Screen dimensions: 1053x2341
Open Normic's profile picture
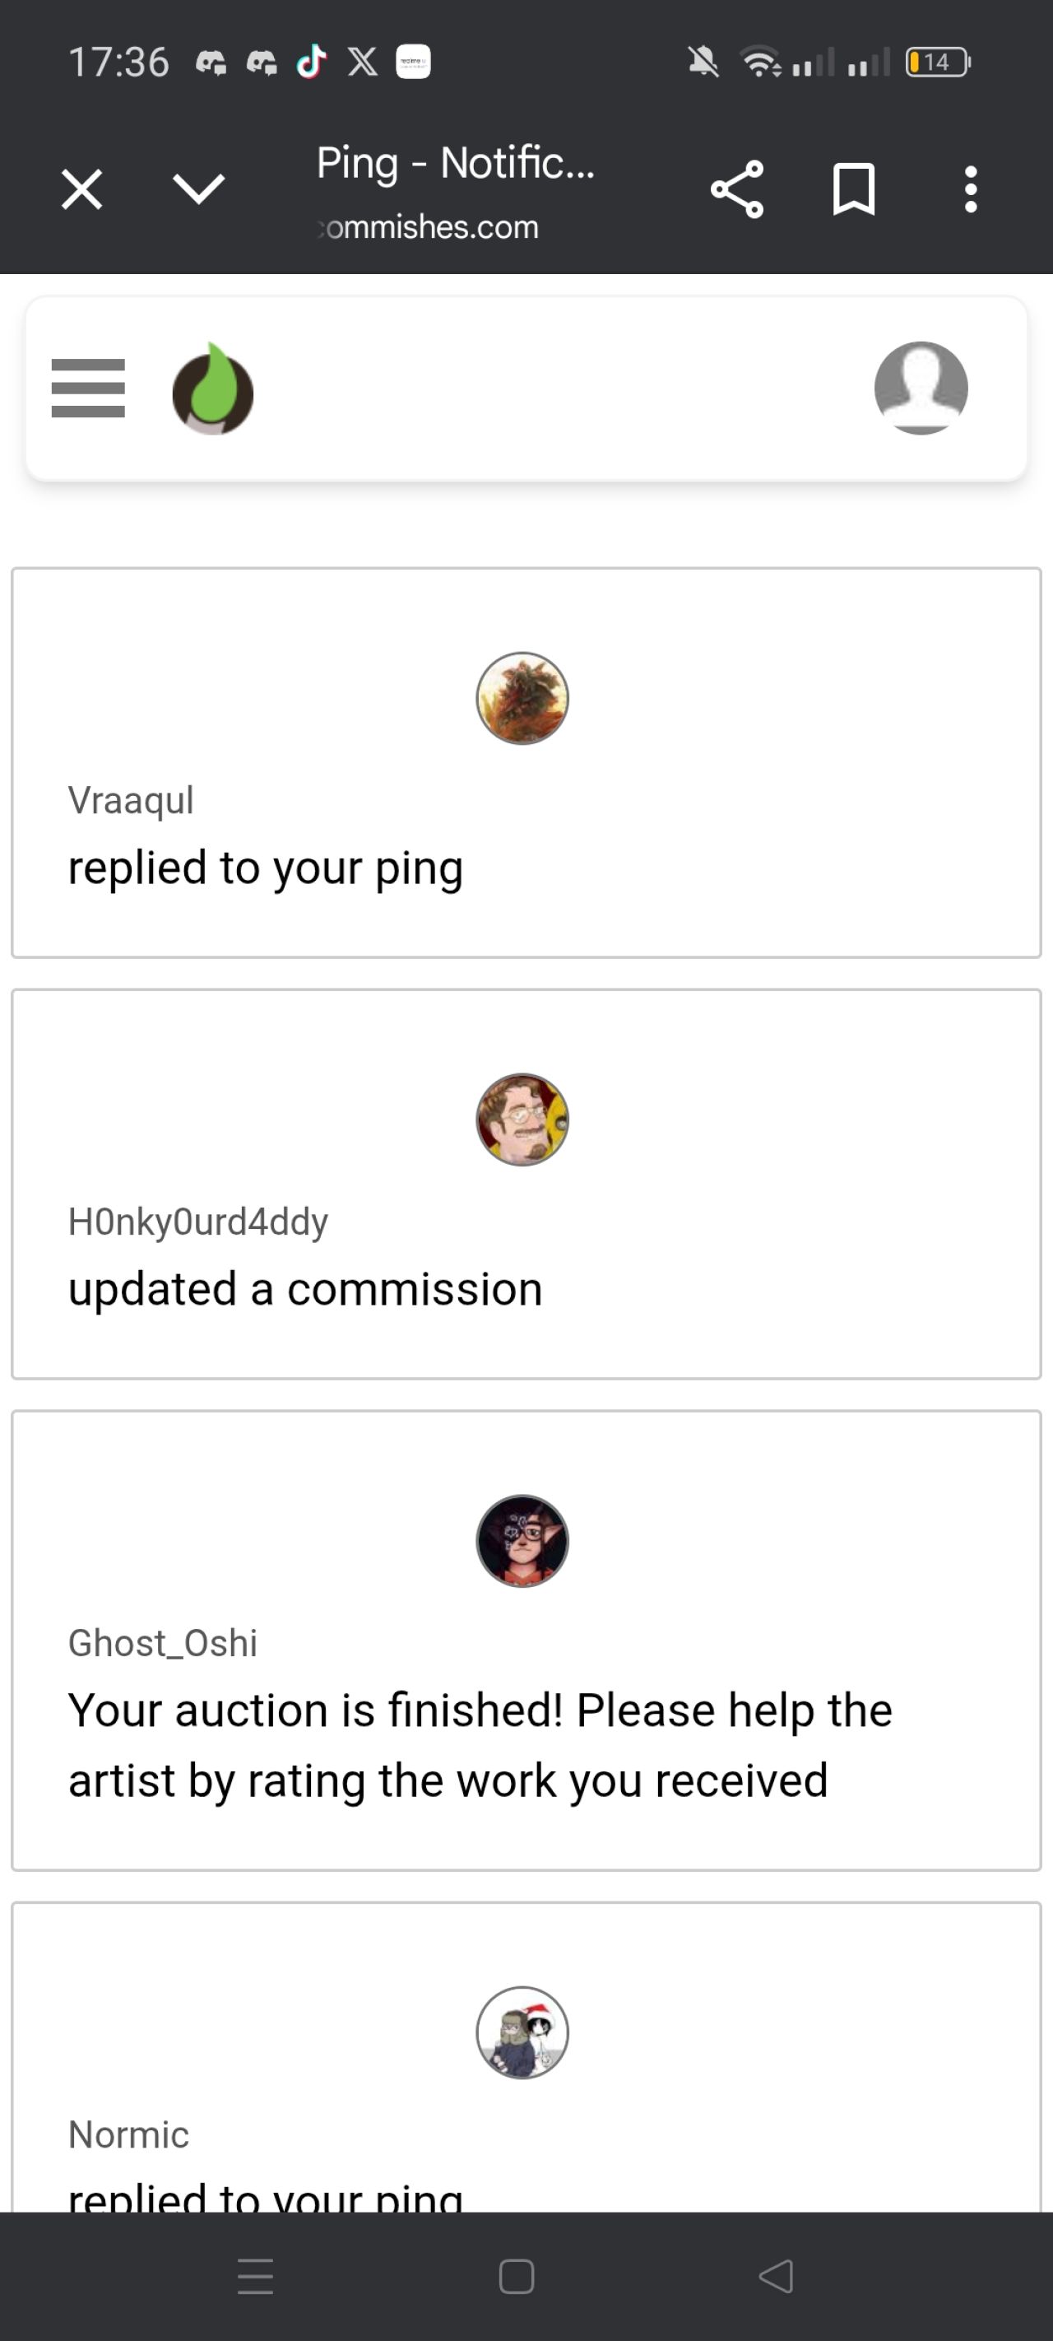[522, 2032]
